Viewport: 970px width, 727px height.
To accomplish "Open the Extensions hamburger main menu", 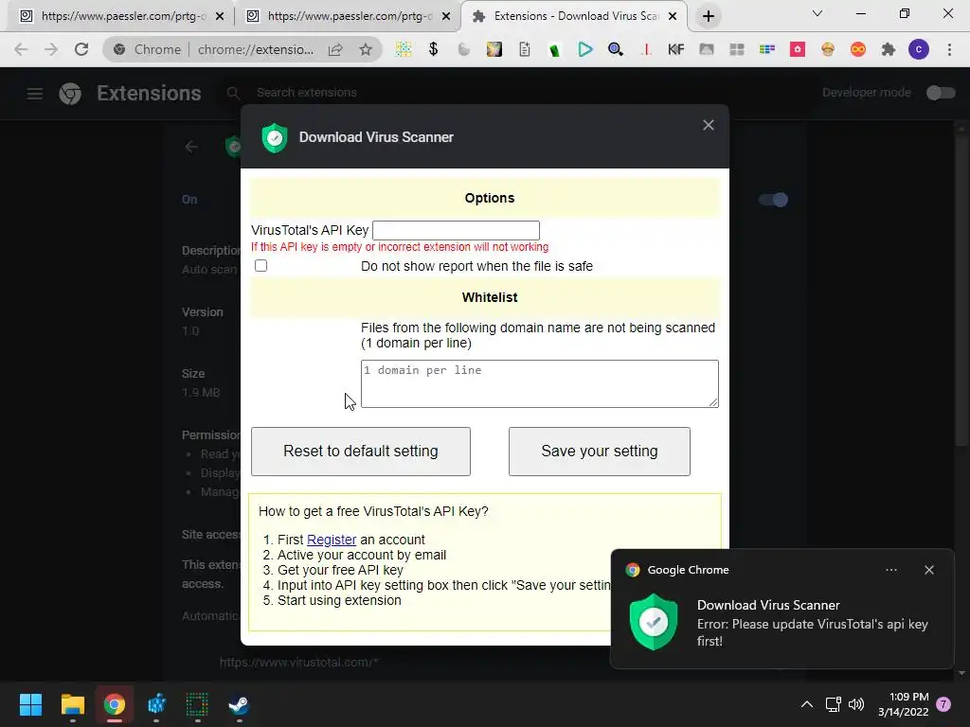I will [35, 94].
